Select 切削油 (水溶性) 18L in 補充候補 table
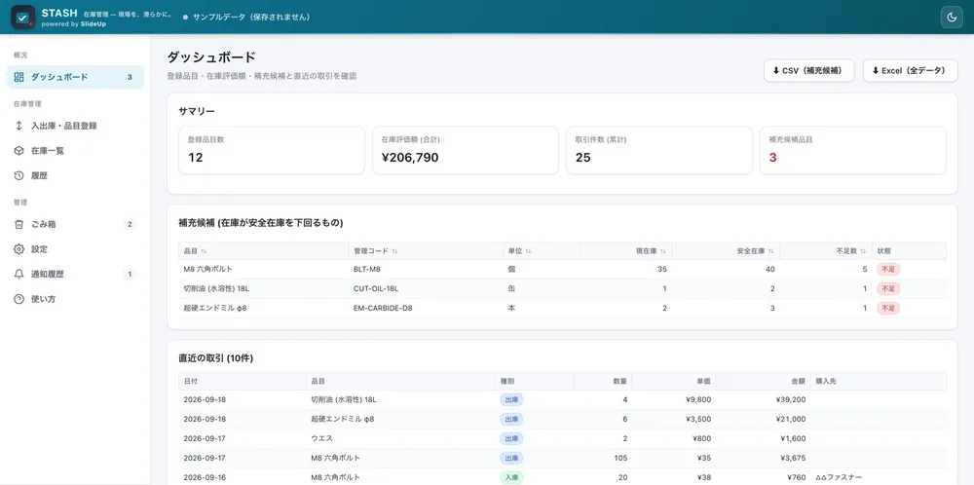The width and height of the screenshot is (974, 485). [x=217, y=289]
